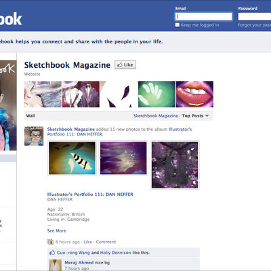Select the Wall tab
The height and width of the screenshot is (271, 271).
tap(30, 116)
